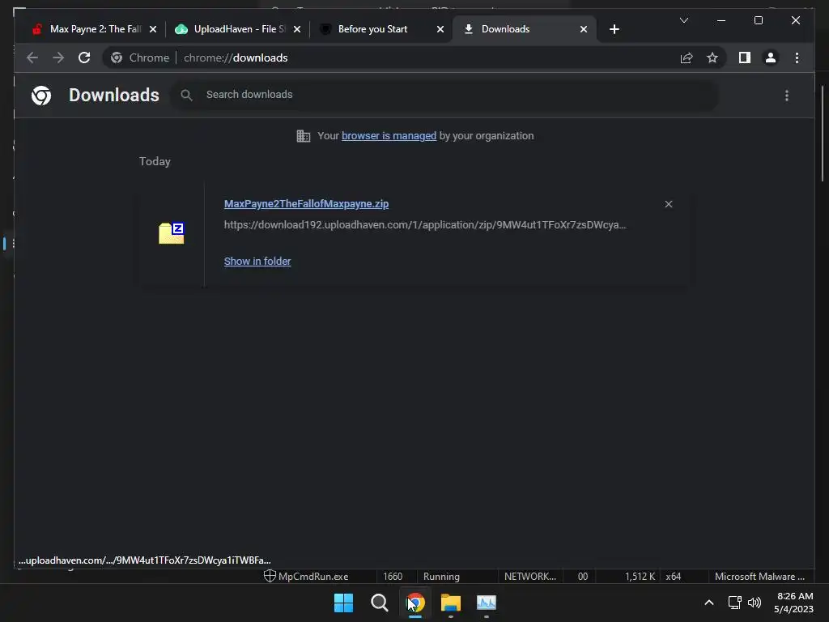Screen dimensions: 829x622
Task: Minimize the Chrome window
Action: (x=721, y=20)
